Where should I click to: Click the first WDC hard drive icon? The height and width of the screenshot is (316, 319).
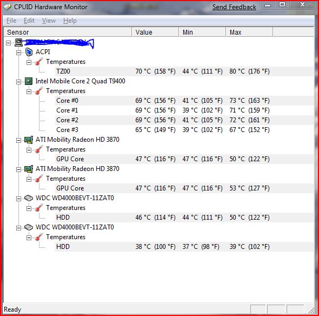coord(29,198)
